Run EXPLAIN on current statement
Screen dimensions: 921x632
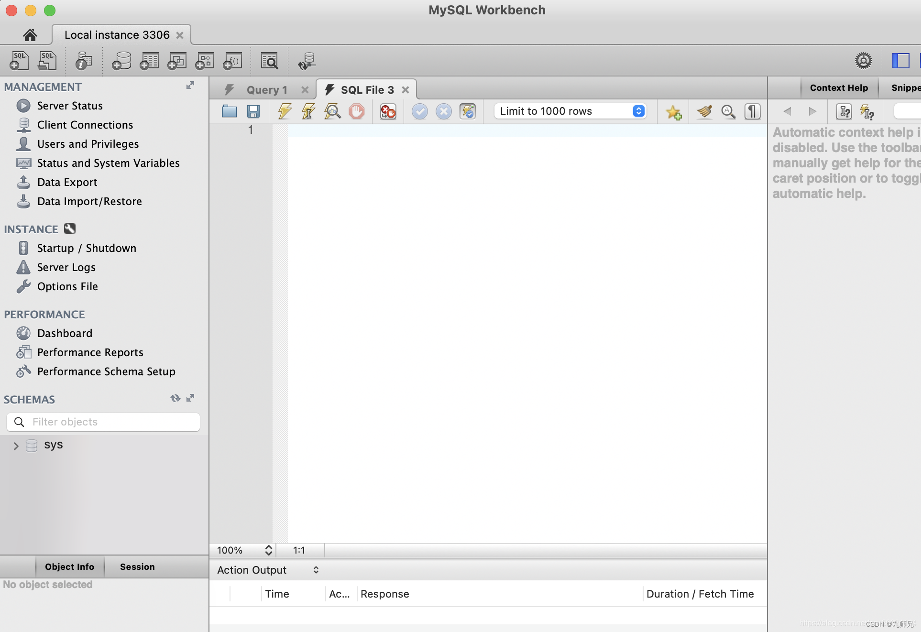332,111
